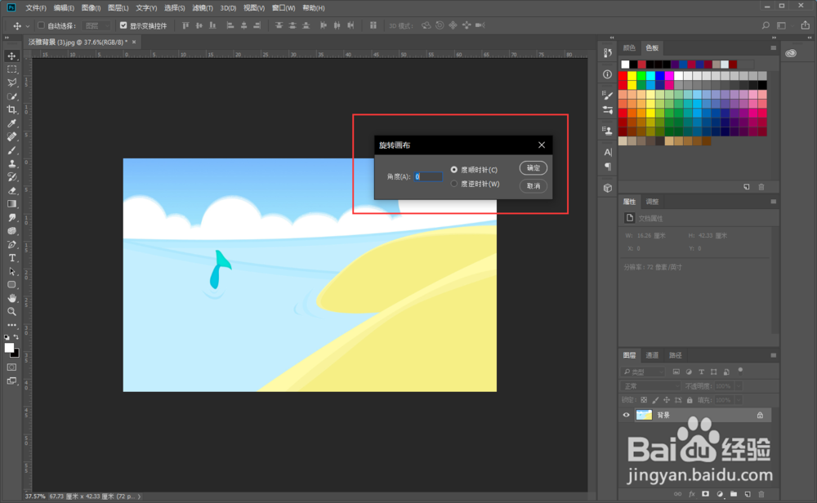This screenshot has height=503, width=817.
Task: Toggle layer filter on/off switch
Action: pos(740,372)
